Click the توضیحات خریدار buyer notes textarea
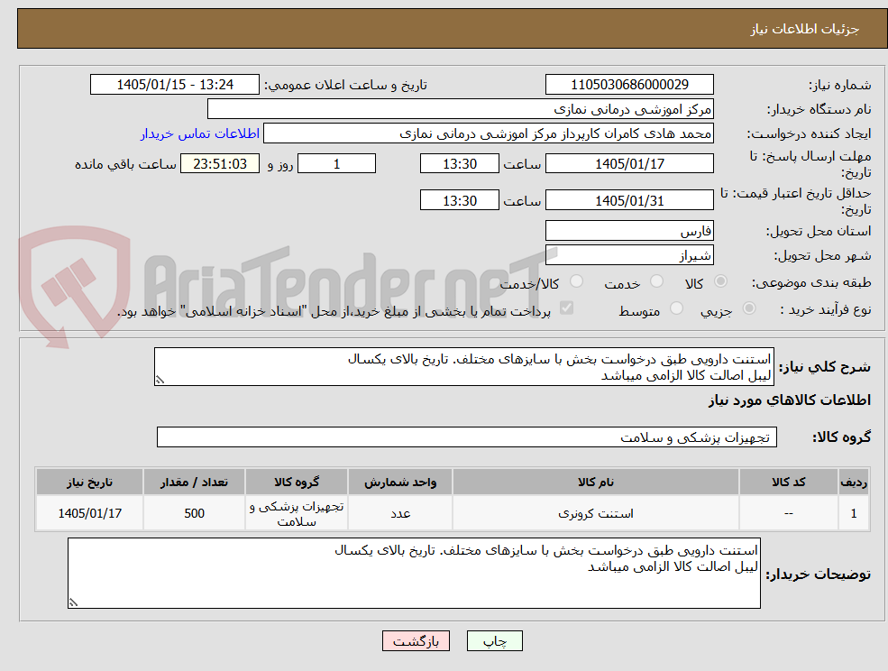Screen dimensions: 888x671 (414, 573)
